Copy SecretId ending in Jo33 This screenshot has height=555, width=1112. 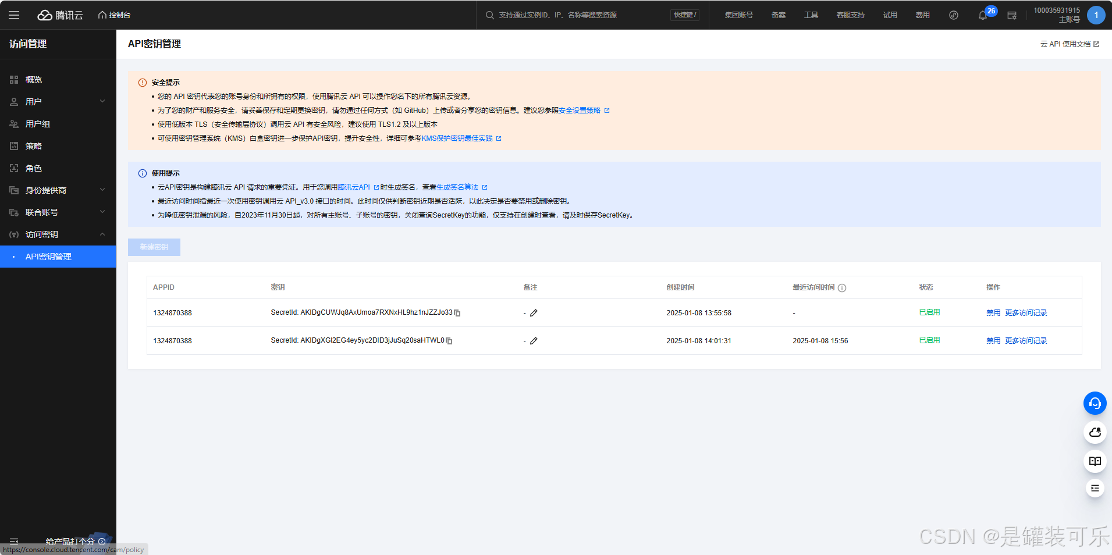[x=457, y=313]
